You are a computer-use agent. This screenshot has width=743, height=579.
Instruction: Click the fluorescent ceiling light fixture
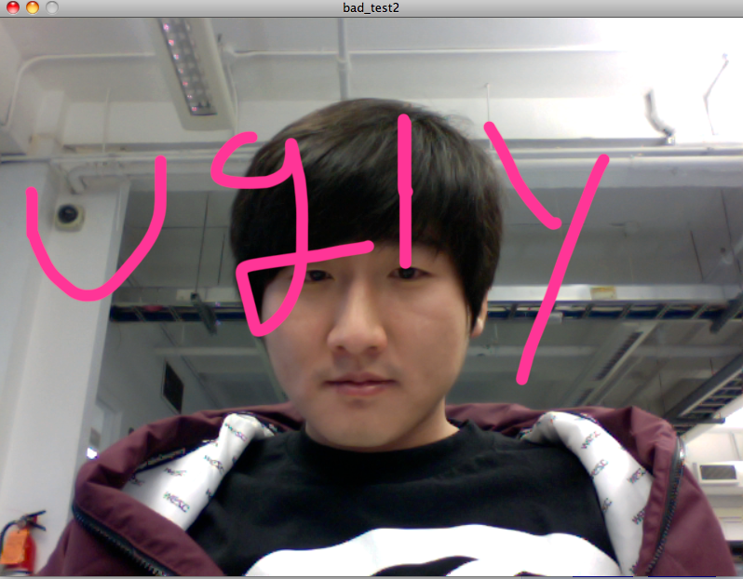point(191,67)
